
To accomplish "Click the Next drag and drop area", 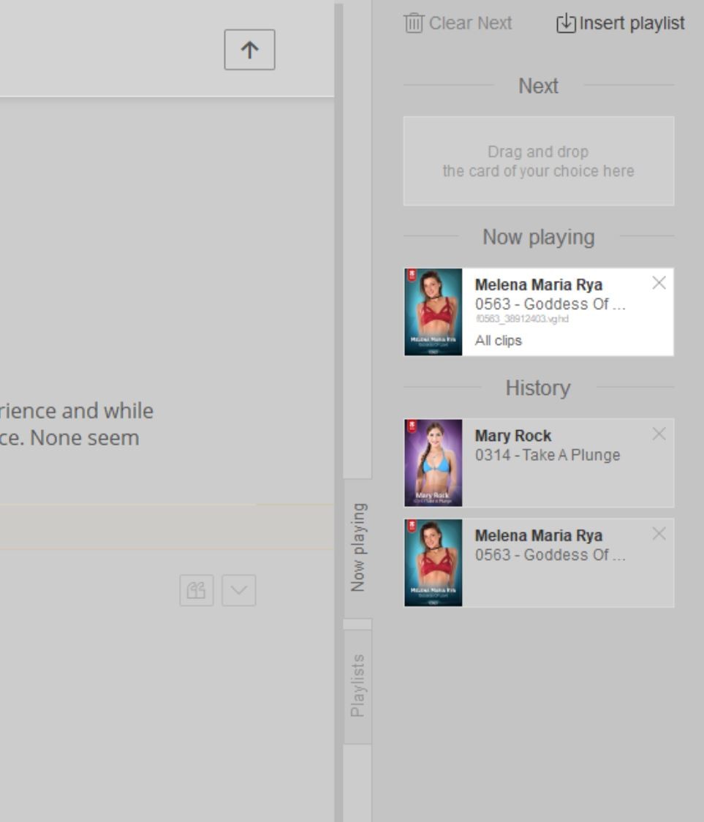I will point(539,161).
